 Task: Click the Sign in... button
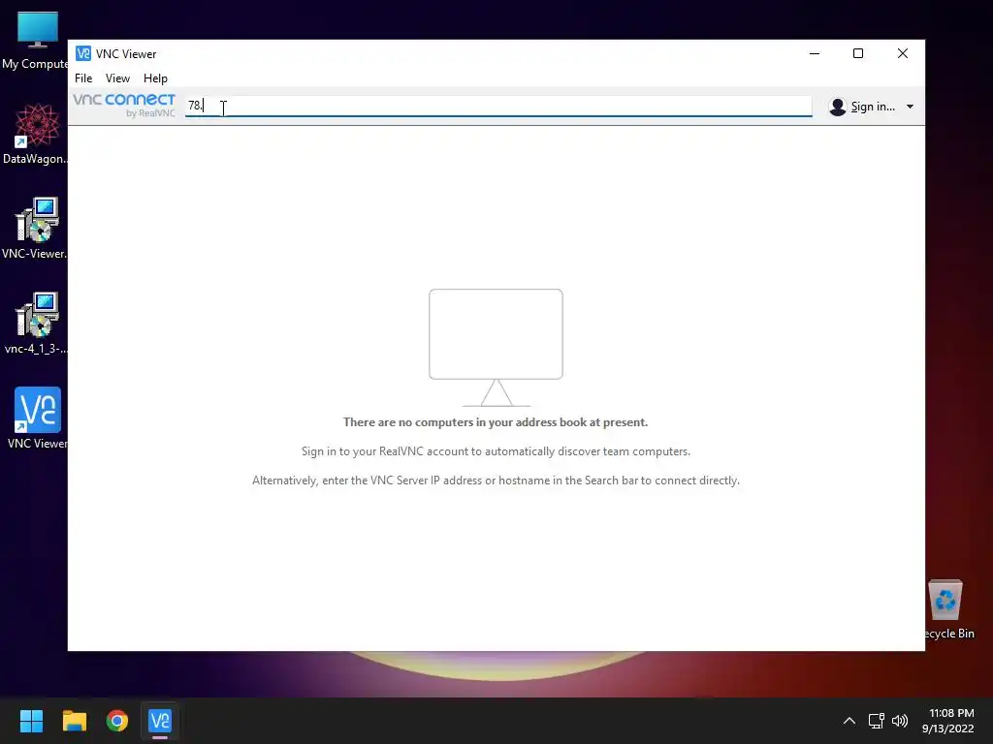(x=873, y=107)
